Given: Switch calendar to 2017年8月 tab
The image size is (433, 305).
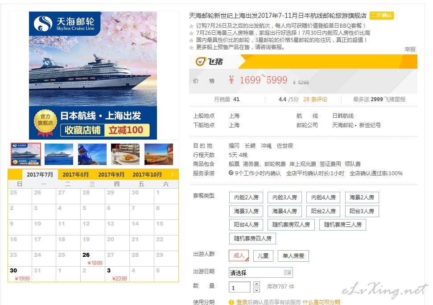Looking at the screenshot, I should (x=75, y=174).
